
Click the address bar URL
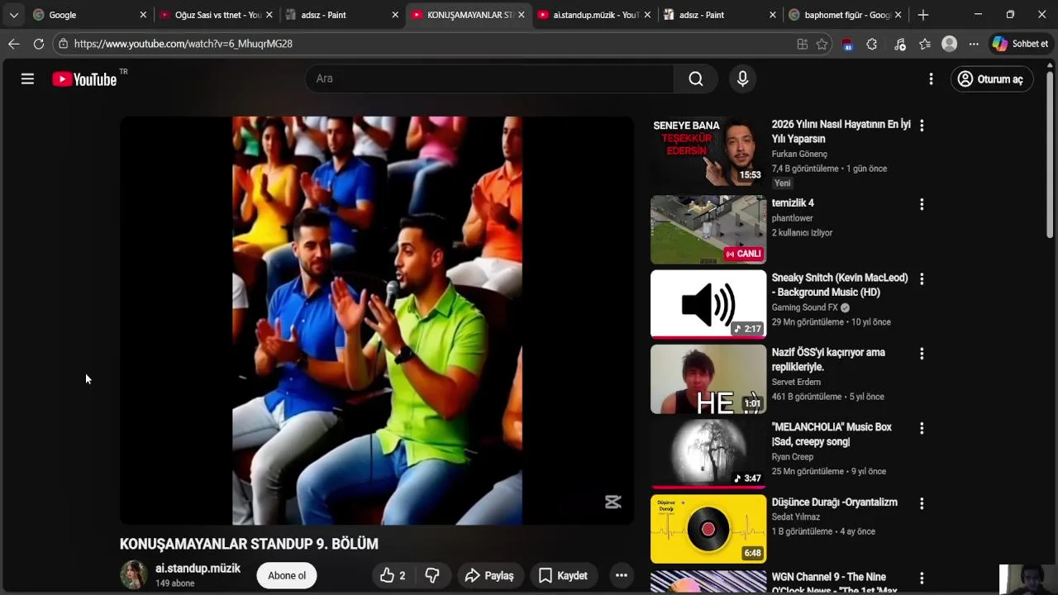183,44
